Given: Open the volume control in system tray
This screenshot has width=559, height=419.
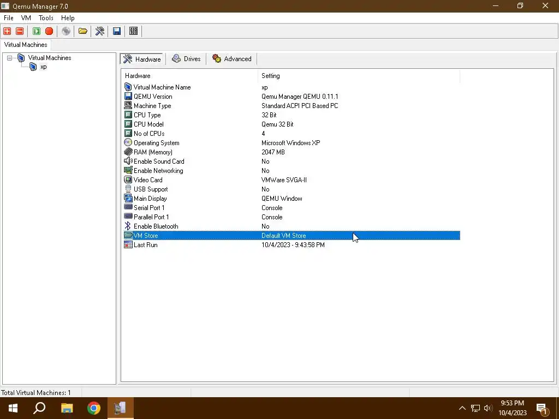Looking at the screenshot, I should point(488,408).
